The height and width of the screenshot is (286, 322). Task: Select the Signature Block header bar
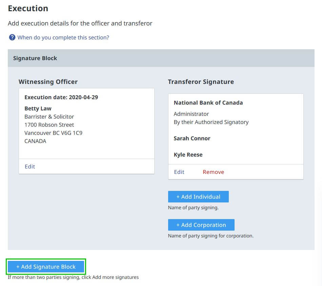[x=161, y=58]
